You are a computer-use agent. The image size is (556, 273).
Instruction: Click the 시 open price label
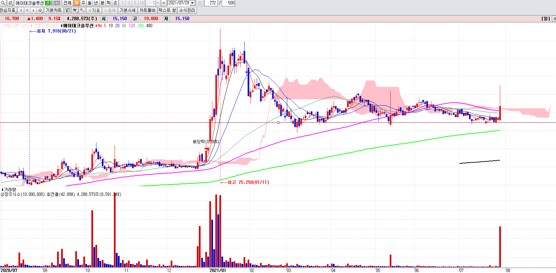click(x=104, y=19)
